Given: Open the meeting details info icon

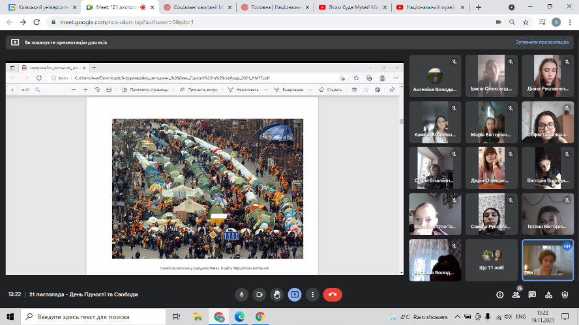Looking at the screenshot, I should (x=499, y=294).
